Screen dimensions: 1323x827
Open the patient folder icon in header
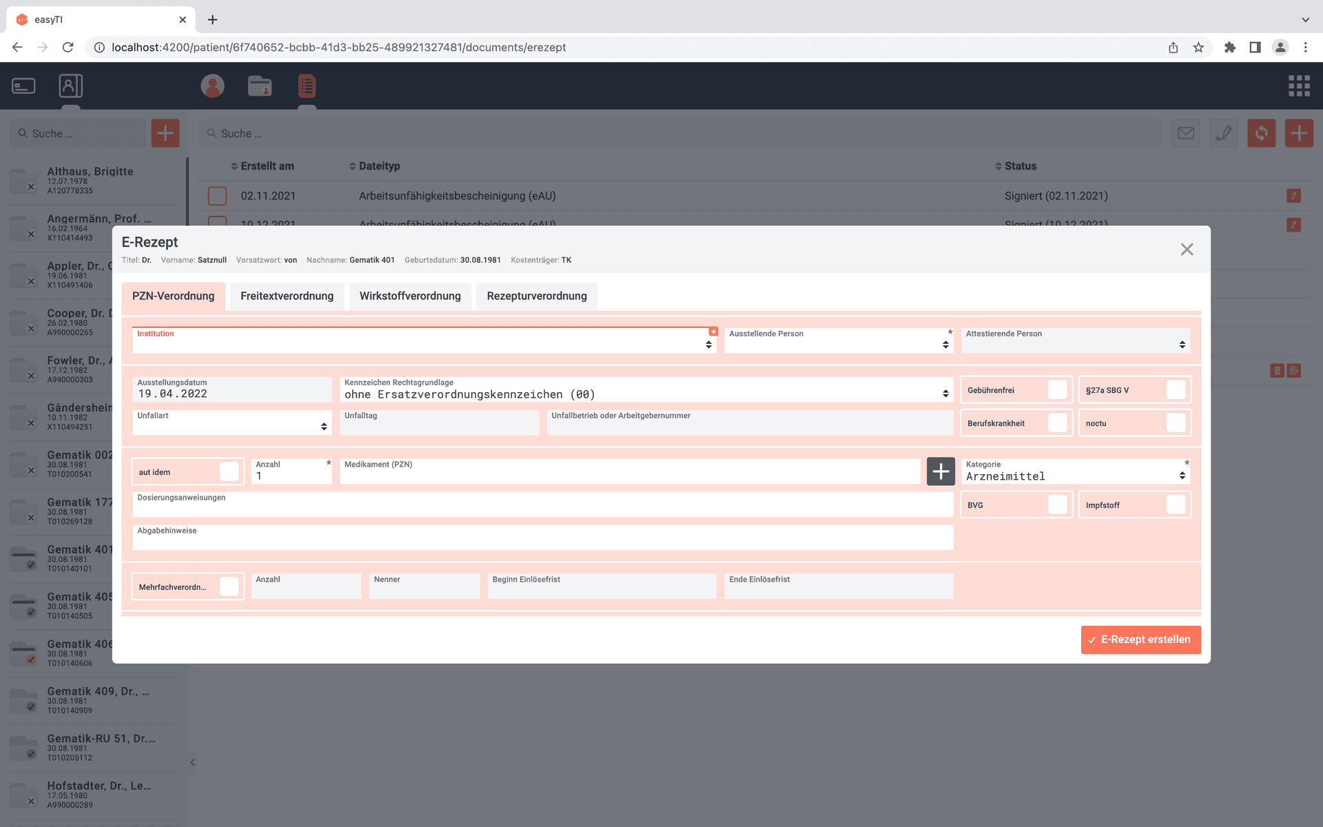pyautogui.click(x=260, y=86)
